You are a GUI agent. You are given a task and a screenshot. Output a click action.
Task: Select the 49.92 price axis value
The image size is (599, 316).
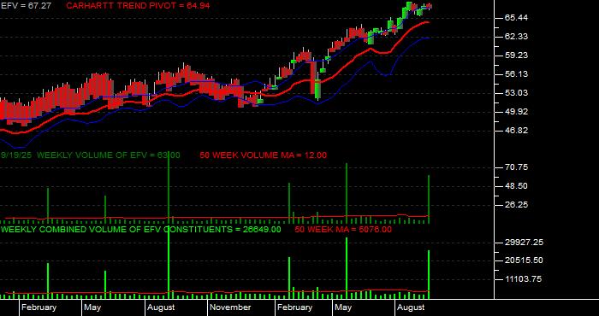tap(516, 112)
